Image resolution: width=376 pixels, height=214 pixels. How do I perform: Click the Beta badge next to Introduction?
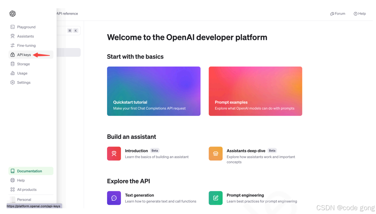click(155, 151)
